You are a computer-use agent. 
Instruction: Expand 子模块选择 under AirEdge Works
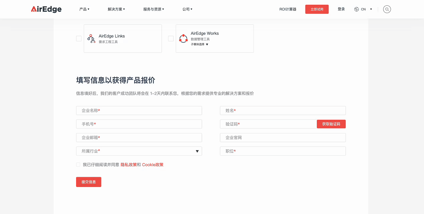[200, 44]
